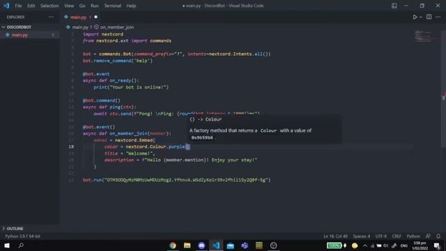Screen dimensions: 446x251
Task: Open editor more actions ellipsis
Action: pyautogui.click(x=438, y=17)
